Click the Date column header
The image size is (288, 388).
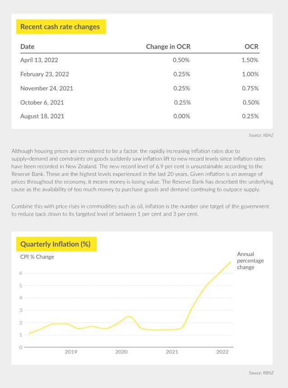click(x=27, y=47)
